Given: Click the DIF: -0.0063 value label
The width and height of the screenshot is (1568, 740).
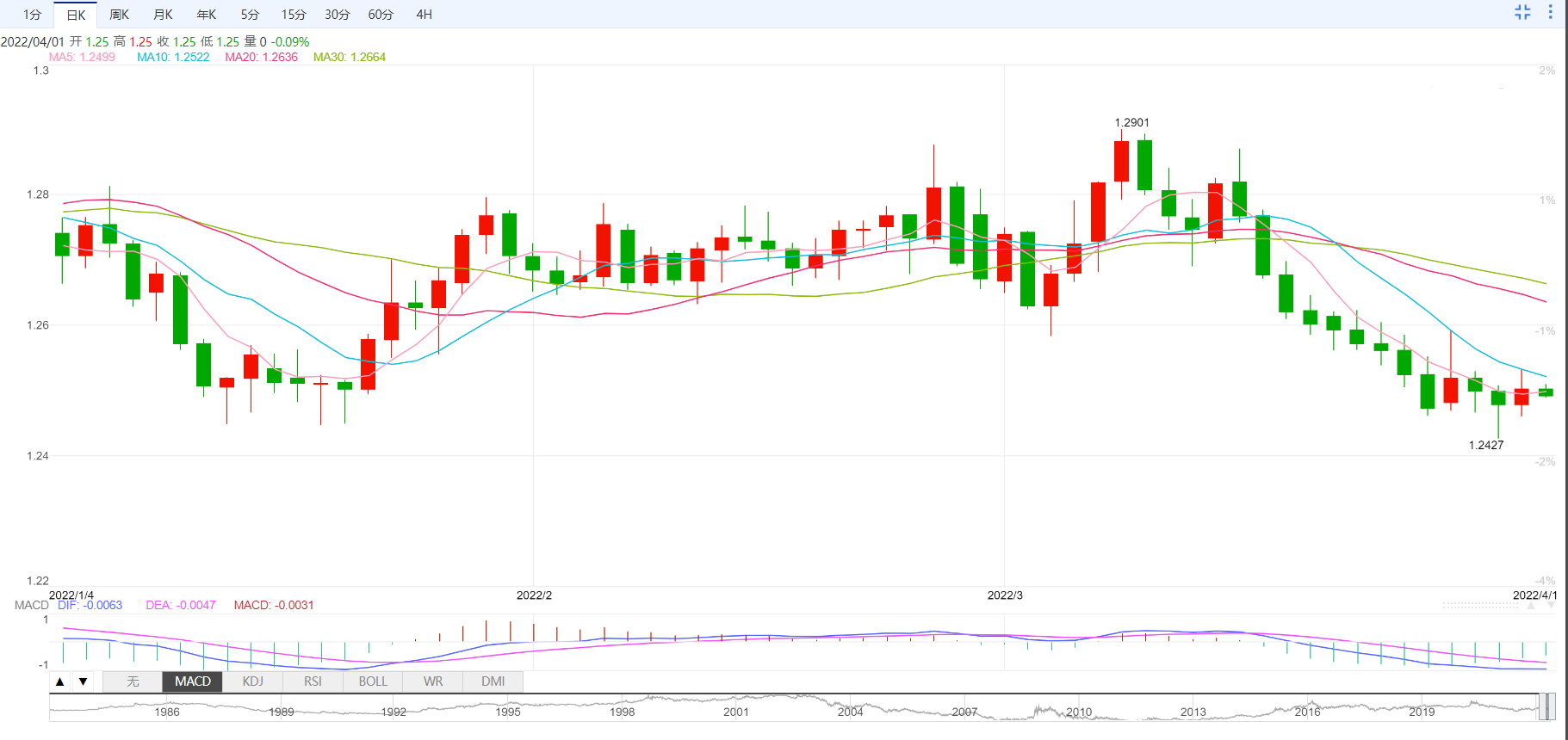Looking at the screenshot, I should pos(90,605).
